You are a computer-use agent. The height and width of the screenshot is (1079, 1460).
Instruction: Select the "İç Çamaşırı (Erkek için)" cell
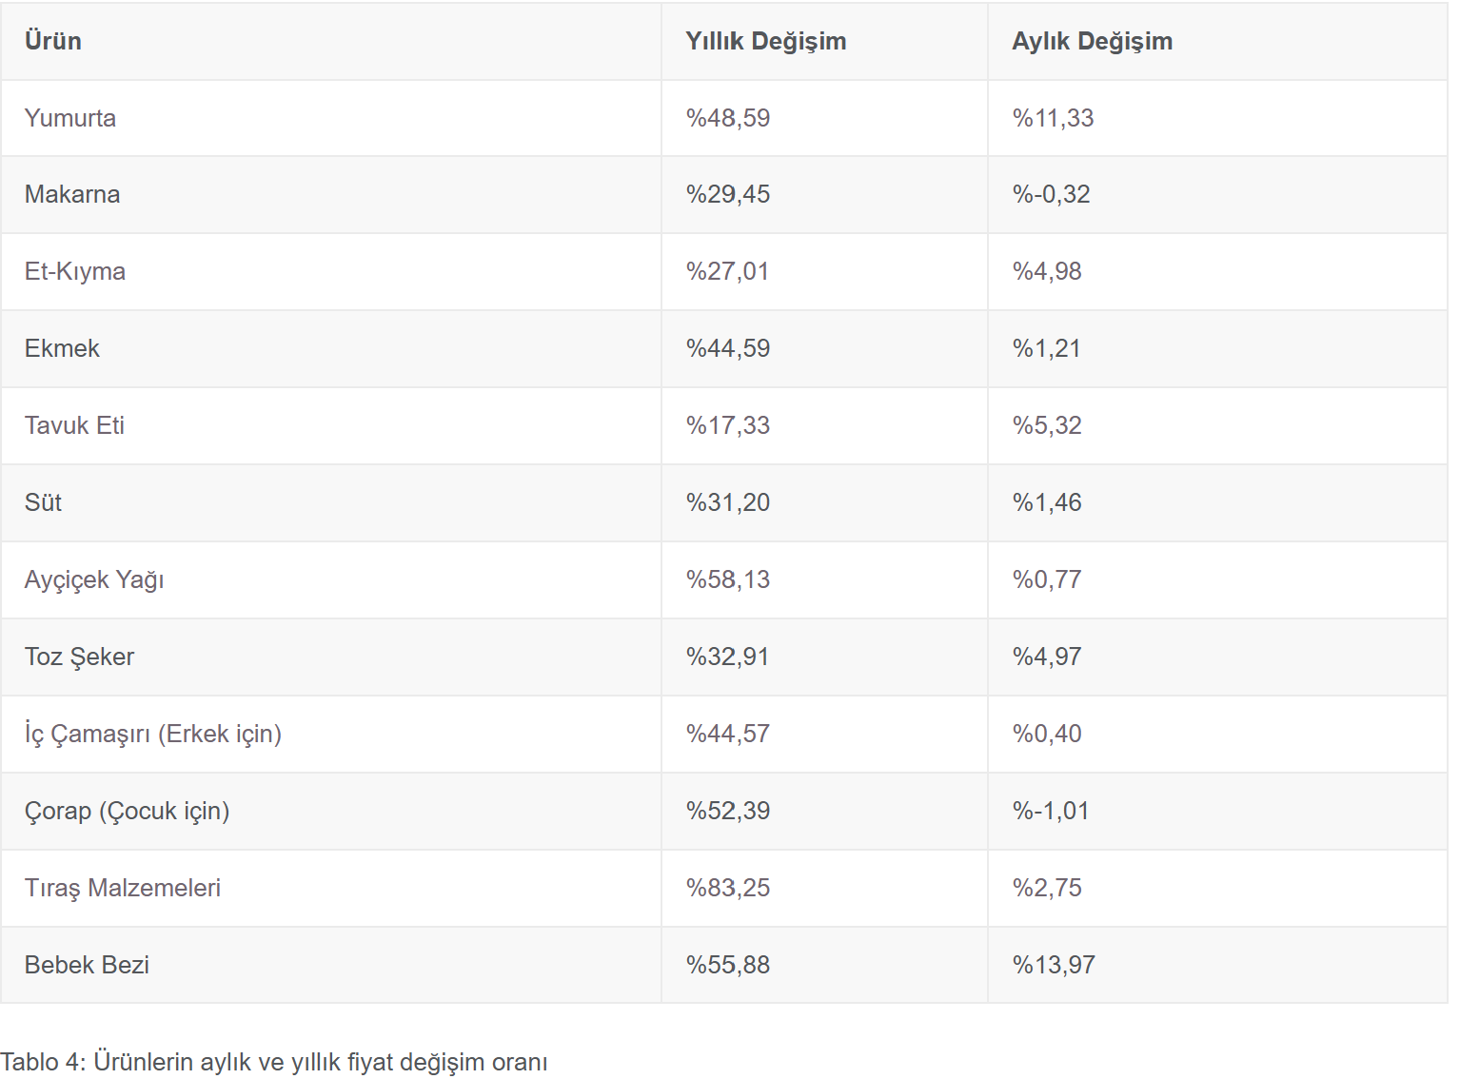coord(153,734)
